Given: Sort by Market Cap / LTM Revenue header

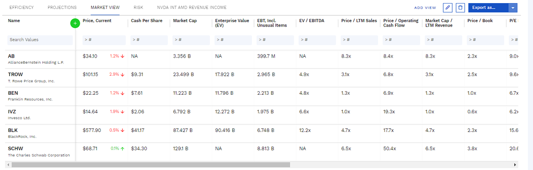Looking at the screenshot, I should point(439,23).
